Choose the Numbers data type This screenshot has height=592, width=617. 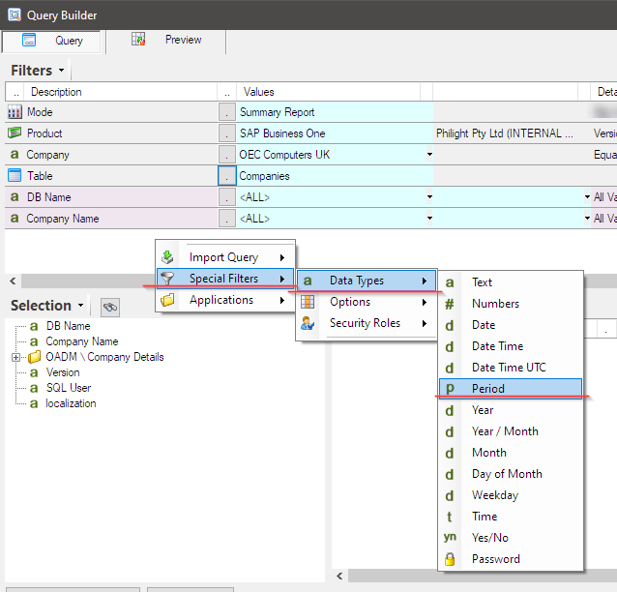tap(511, 304)
